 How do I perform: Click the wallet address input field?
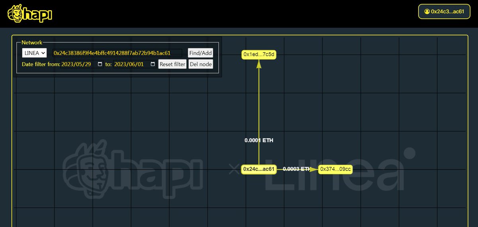click(117, 53)
